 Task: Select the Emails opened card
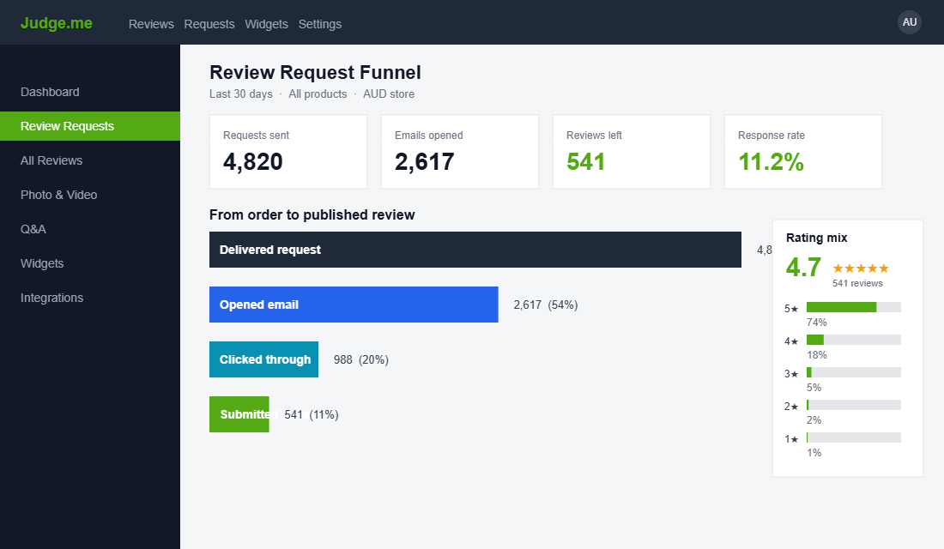(x=460, y=152)
